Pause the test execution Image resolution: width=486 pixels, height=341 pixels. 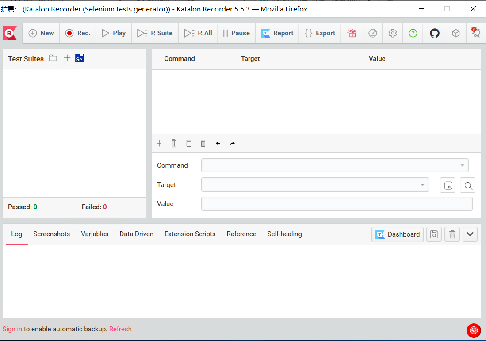click(x=237, y=33)
